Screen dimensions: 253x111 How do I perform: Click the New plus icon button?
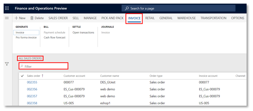(20, 18)
